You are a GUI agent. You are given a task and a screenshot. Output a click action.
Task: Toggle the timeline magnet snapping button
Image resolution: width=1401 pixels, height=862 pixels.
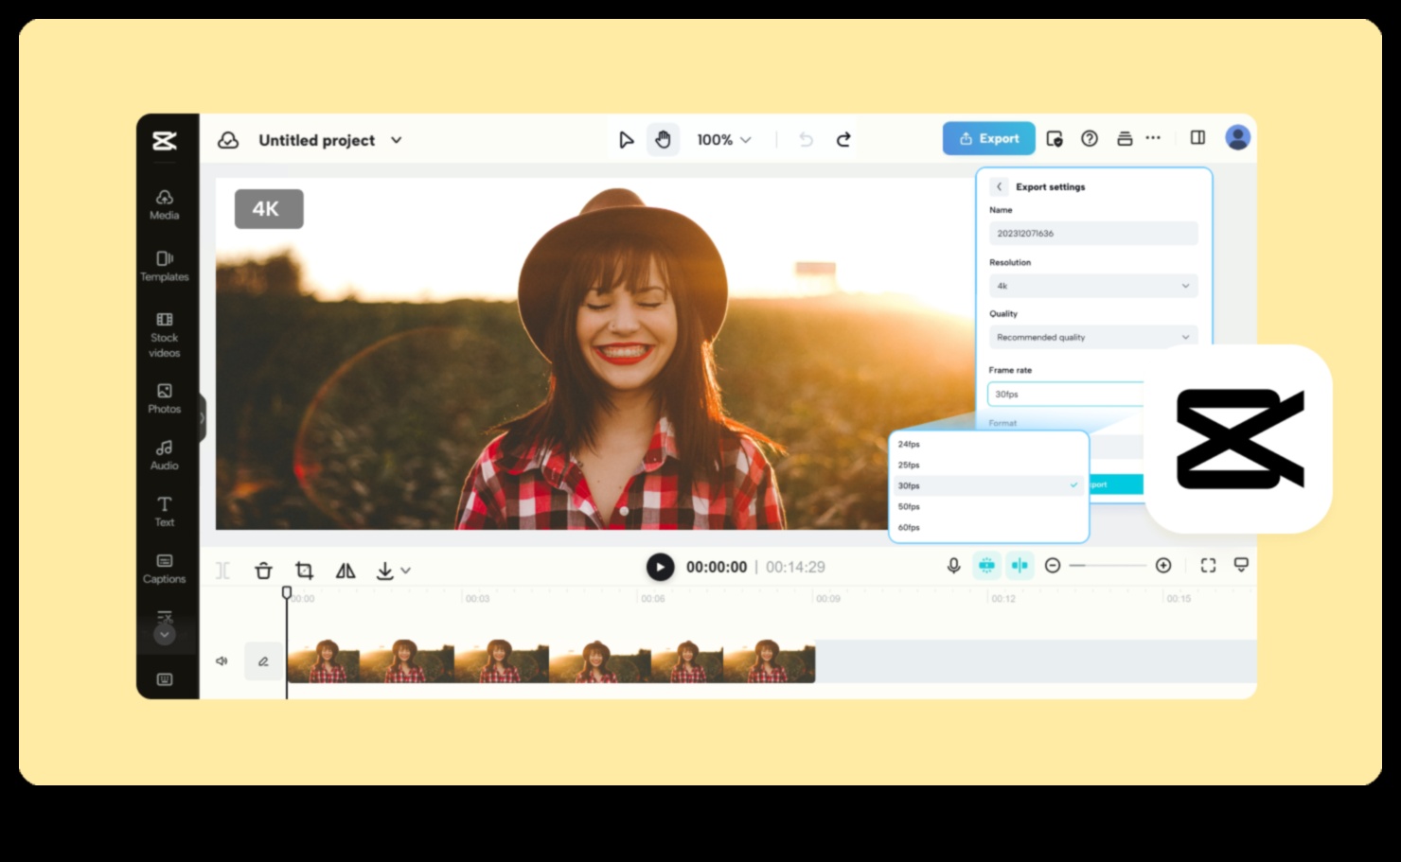pyautogui.click(x=986, y=566)
